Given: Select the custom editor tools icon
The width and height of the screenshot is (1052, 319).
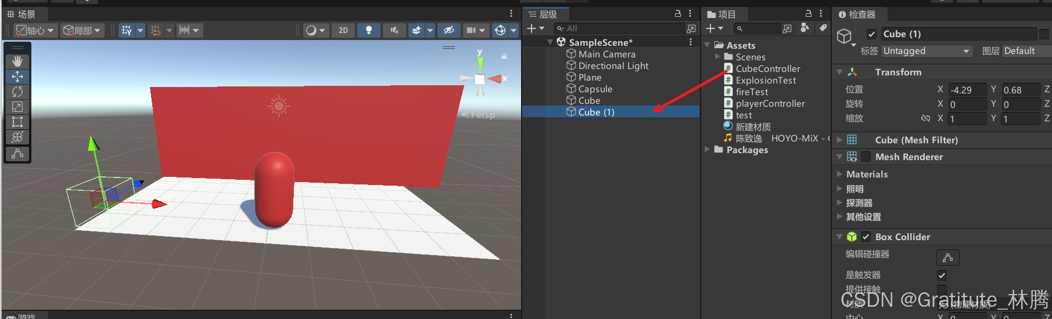Looking at the screenshot, I should [17, 154].
